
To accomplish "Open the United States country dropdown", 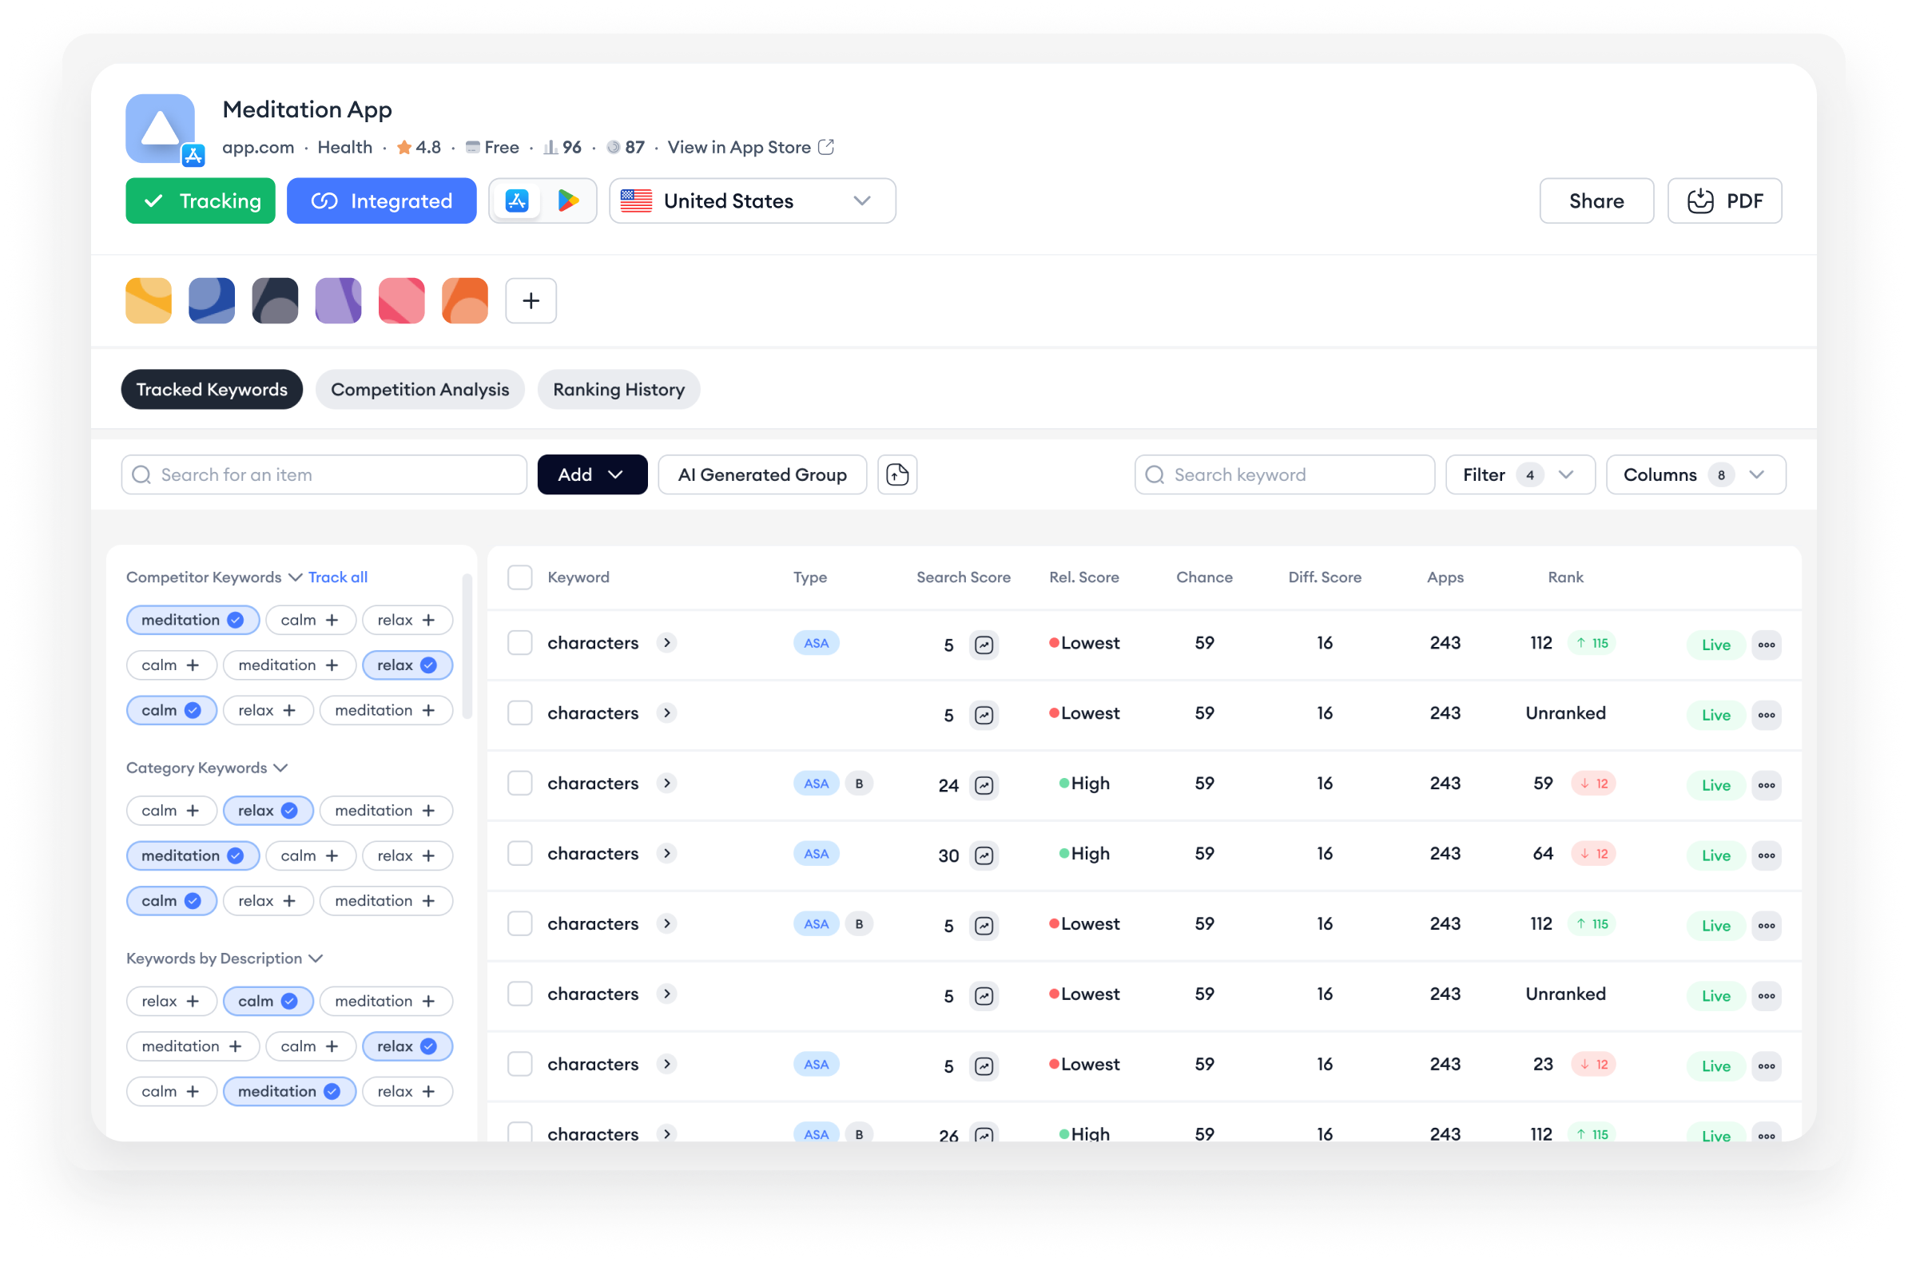I will tap(752, 201).
